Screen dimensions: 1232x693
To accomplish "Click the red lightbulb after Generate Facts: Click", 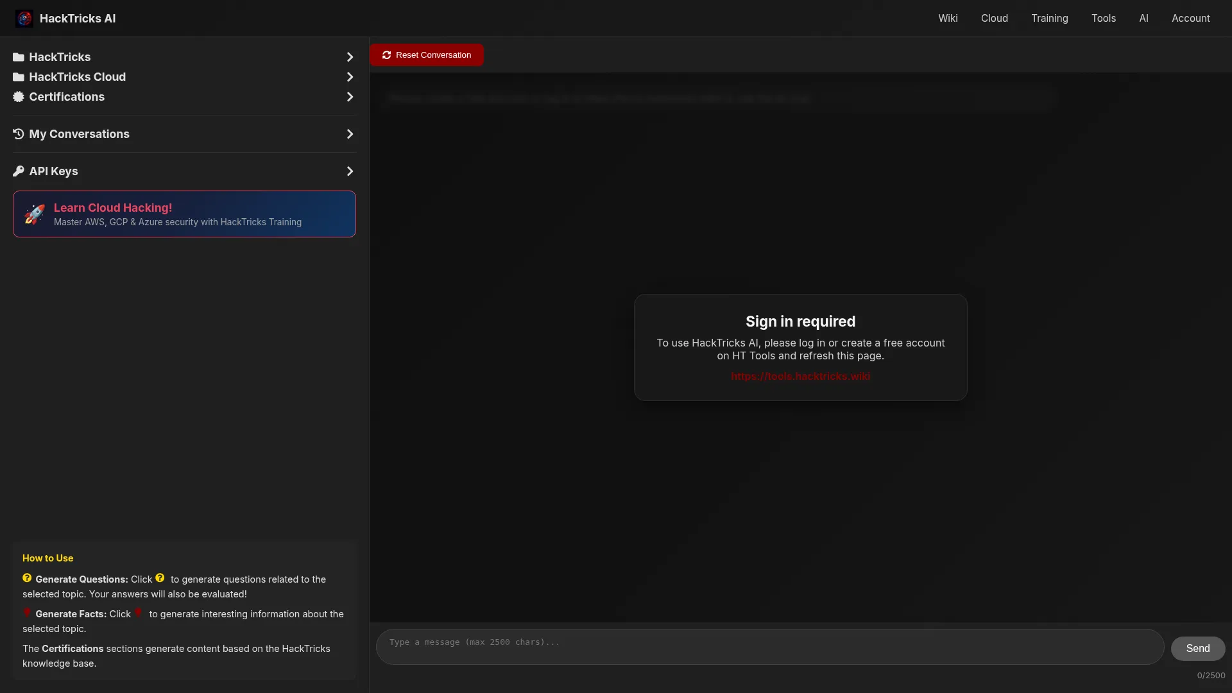I will [138, 613].
